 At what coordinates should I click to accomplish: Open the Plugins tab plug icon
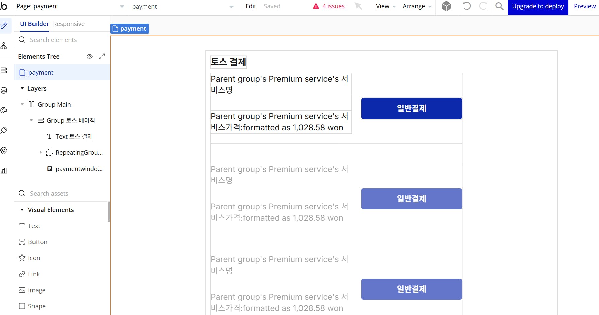pyautogui.click(x=4, y=130)
